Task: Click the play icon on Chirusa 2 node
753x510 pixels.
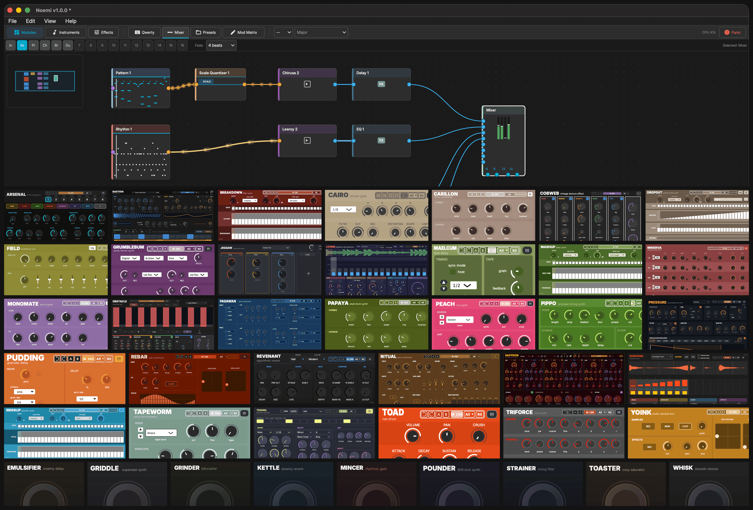Action: tap(307, 84)
